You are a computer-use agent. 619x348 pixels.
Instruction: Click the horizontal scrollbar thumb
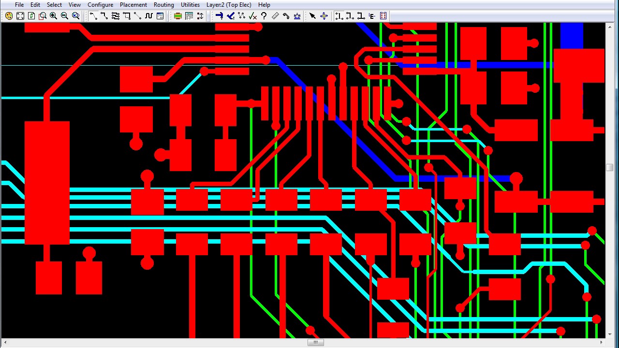click(x=315, y=343)
